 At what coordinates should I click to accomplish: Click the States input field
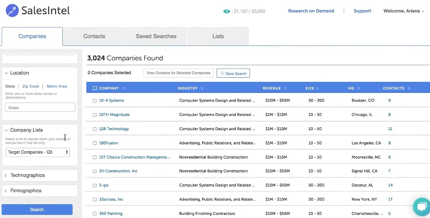[40, 107]
